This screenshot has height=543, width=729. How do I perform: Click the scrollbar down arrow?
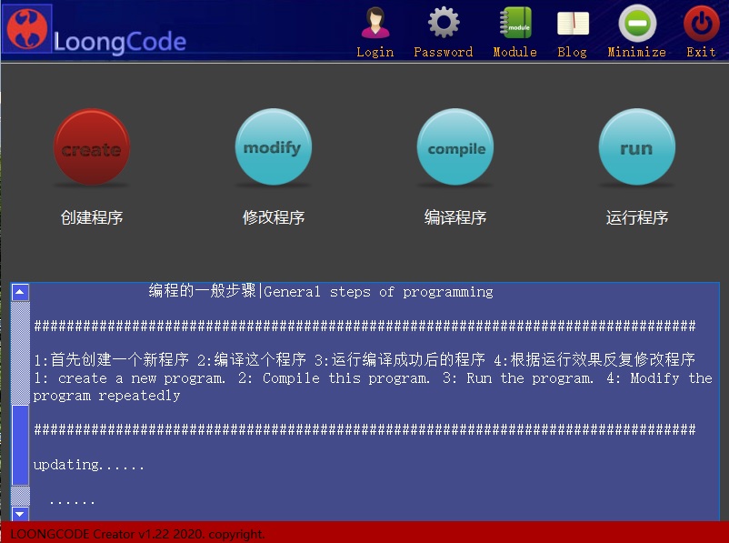point(20,514)
